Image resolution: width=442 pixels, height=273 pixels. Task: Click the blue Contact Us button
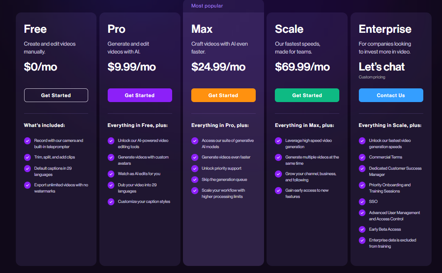coord(391,95)
